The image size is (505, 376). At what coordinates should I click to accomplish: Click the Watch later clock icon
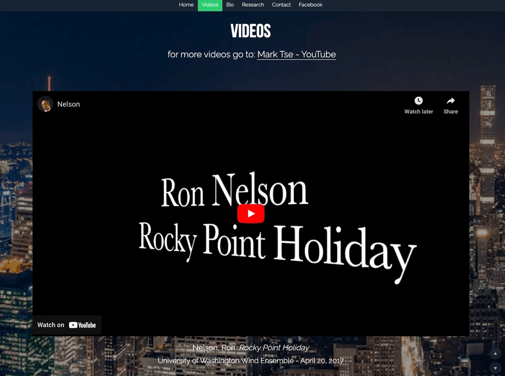coord(418,101)
